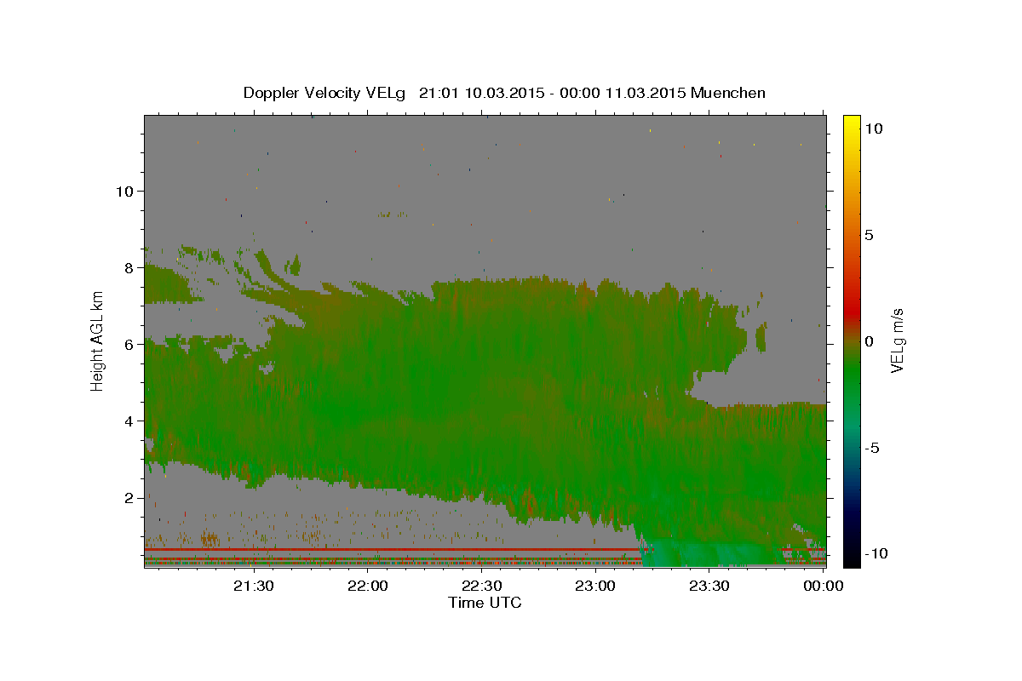1022x681 pixels.
Task: Click the height tick label 6
Action: pos(131,344)
